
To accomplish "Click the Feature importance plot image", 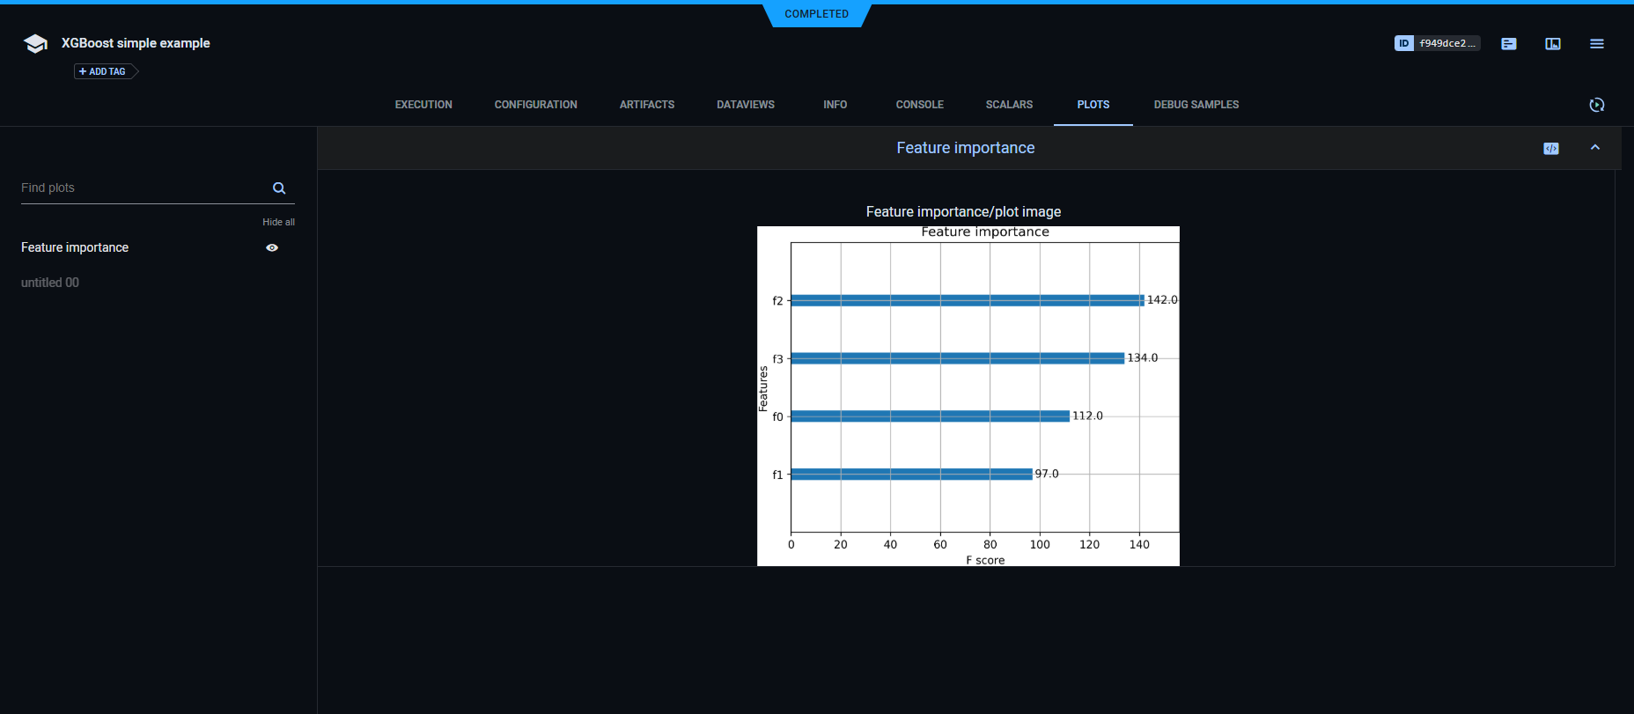I will click(968, 396).
